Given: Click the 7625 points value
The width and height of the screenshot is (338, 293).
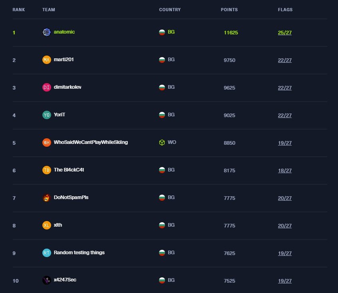Looking at the screenshot, I should click(230, 253).
